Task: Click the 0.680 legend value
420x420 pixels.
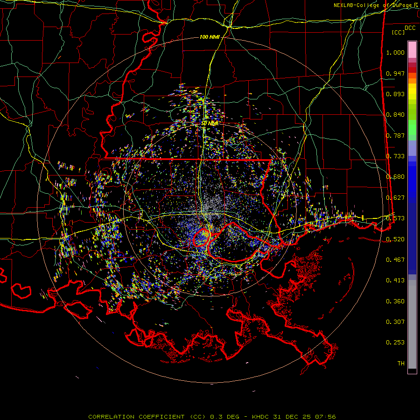Action: (395, 177)
